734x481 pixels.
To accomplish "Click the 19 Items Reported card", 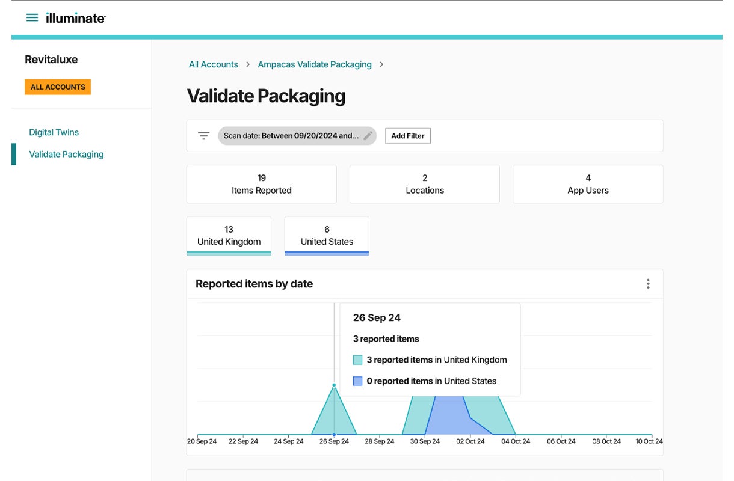I will click(x=261, y=184).
